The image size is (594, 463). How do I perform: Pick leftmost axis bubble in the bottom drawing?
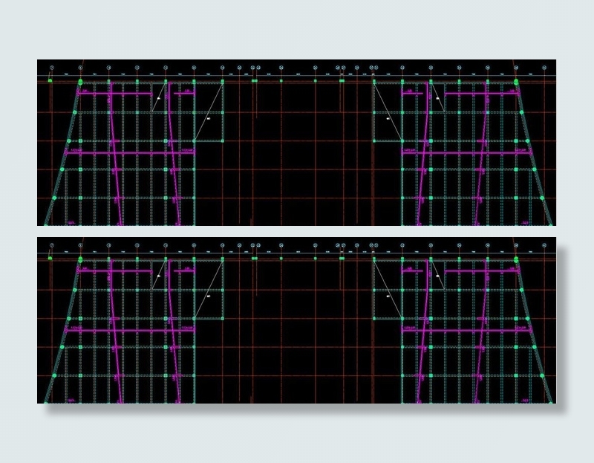[51, 245]
